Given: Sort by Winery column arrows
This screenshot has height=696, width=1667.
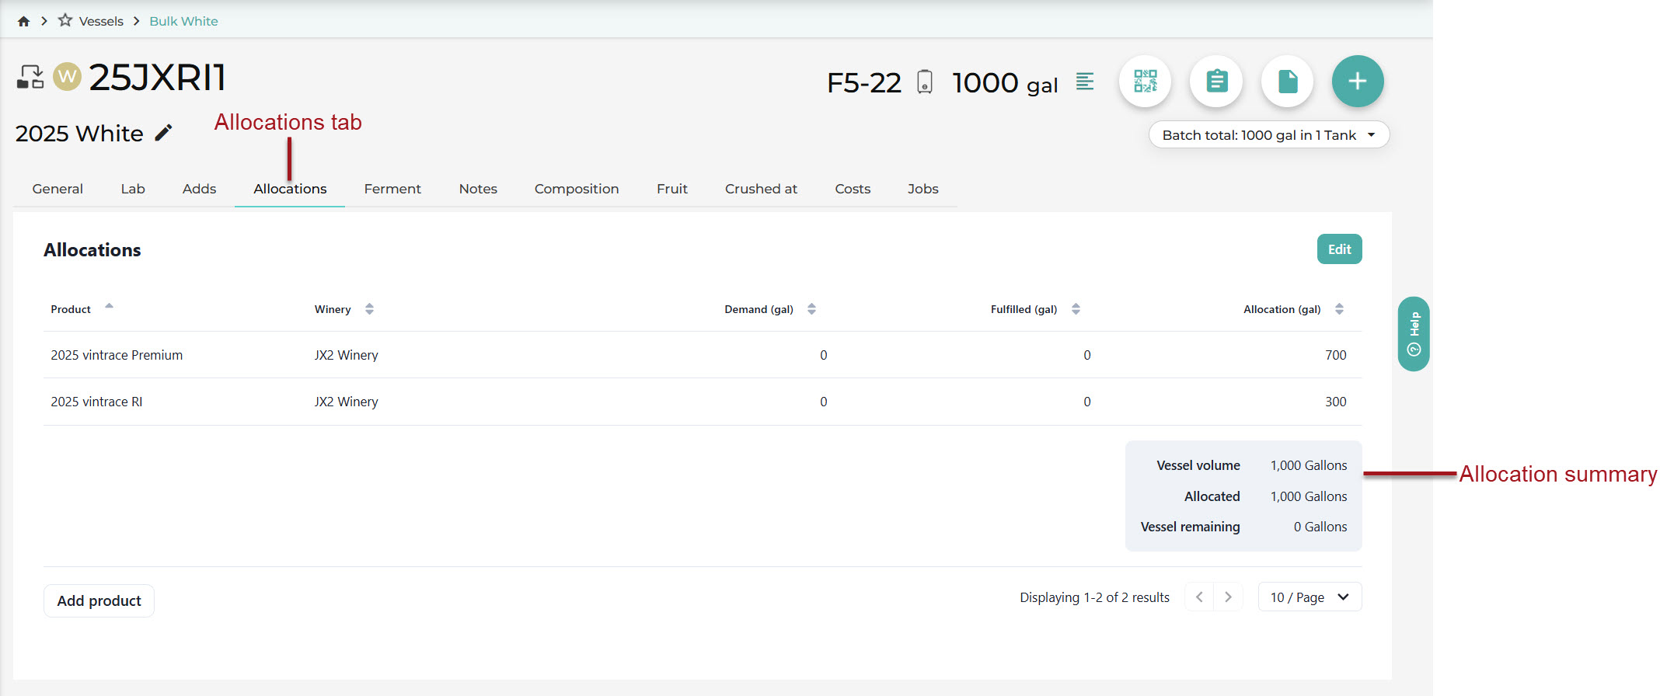Looking at the screenshot, I should [x=369, y=309].
